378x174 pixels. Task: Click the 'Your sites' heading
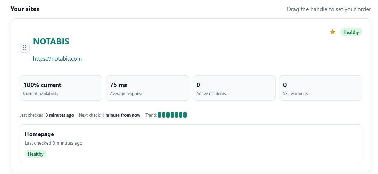[x=25, y=9]
